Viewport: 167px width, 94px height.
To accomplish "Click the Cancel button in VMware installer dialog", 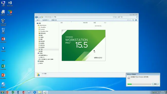I will (155, 84).
